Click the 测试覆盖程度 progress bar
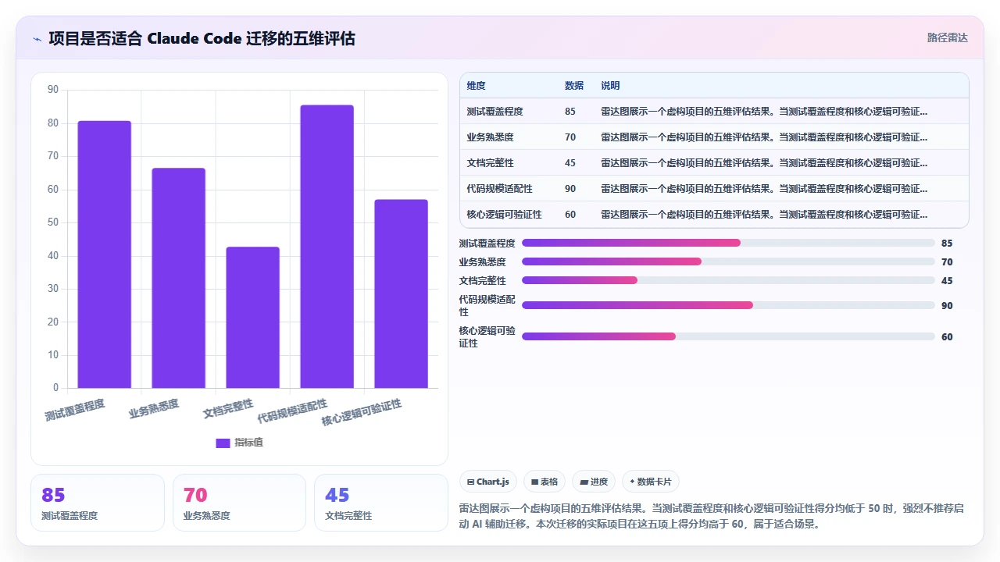 point(728,243)
